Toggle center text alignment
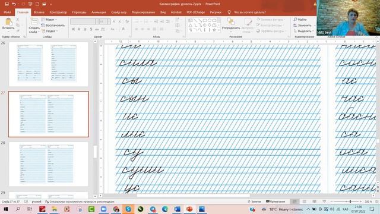 pyautogui.click(x=142, y=29)
